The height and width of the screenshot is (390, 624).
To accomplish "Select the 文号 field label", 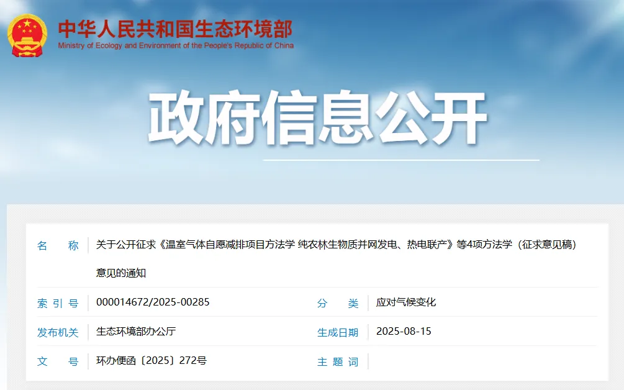I will [58, 362].
